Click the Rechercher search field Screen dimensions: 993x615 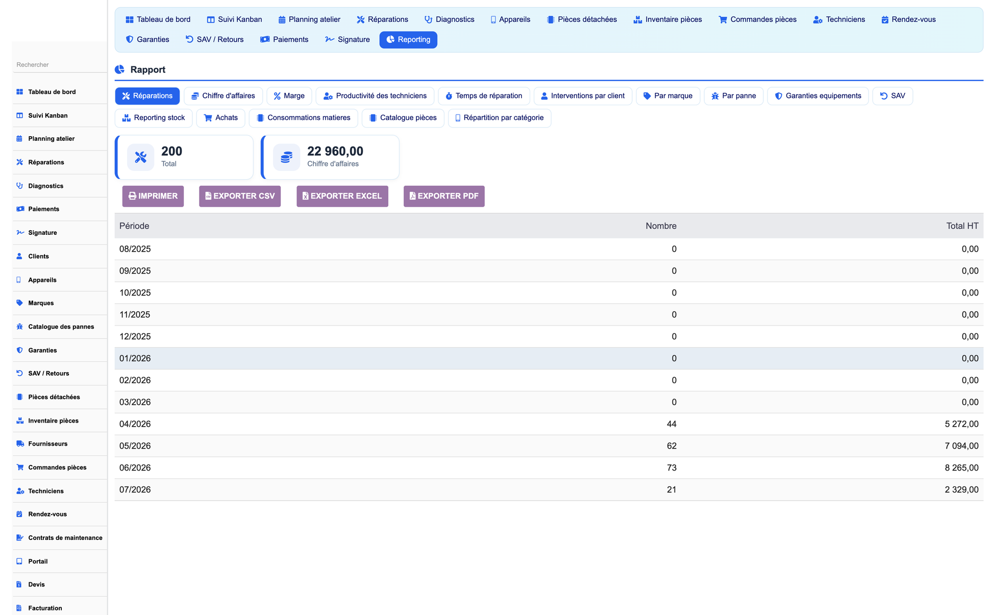click(x=60, y=65)
